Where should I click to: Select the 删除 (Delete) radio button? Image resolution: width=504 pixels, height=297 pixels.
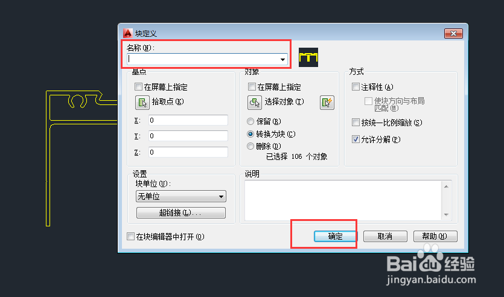coord(250,146)
